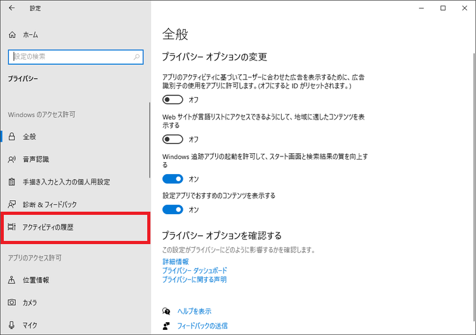Toggle the Web サイト language list switch

click(x=173, y=139)
